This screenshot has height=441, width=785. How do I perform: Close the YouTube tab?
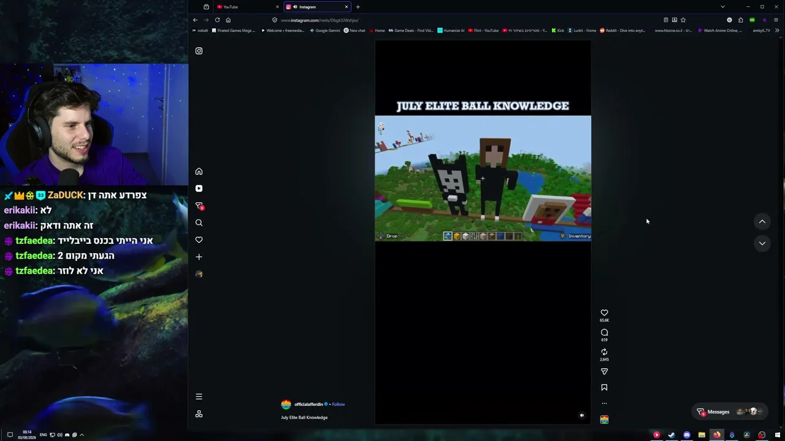pyautogui.click(x=277, y=7)
